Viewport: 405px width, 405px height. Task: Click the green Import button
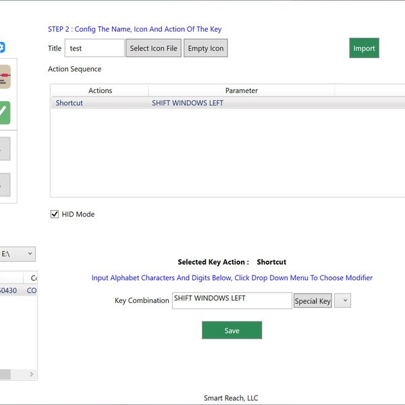[364, 49]
